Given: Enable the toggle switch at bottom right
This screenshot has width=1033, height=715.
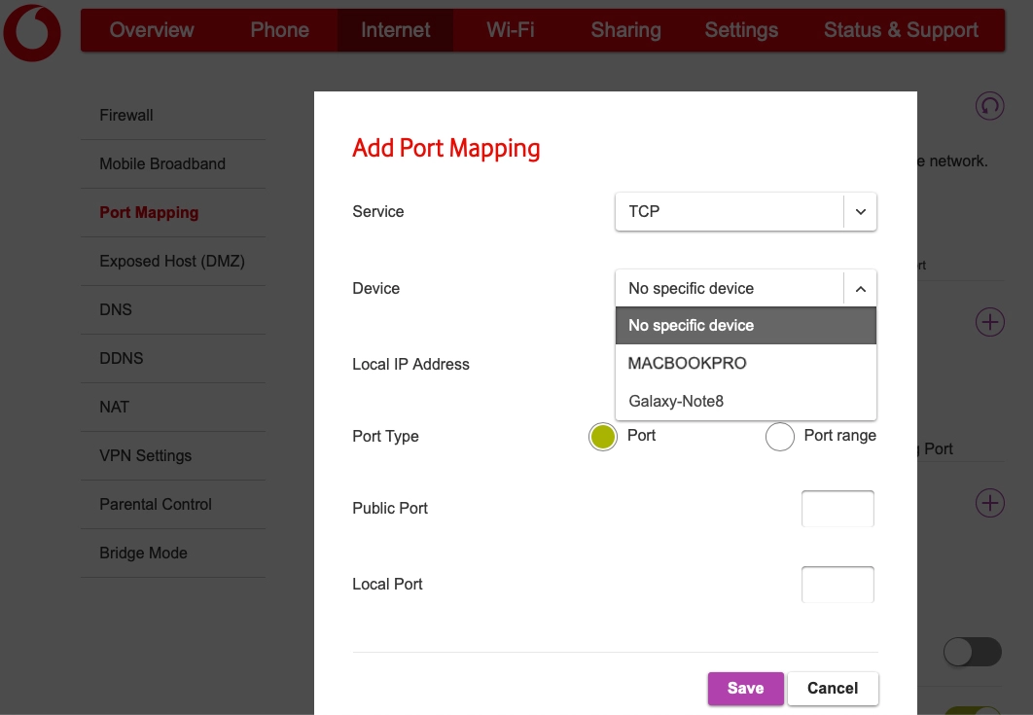Looking at the screenshot, I should [972, 652].
